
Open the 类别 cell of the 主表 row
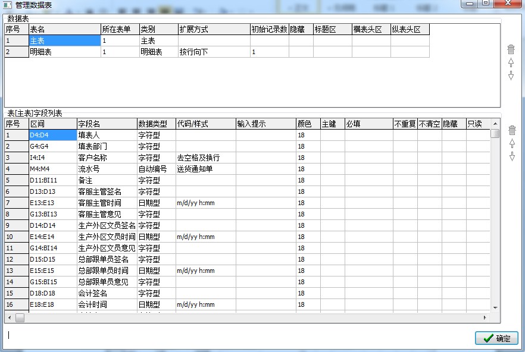coord(158,40)
